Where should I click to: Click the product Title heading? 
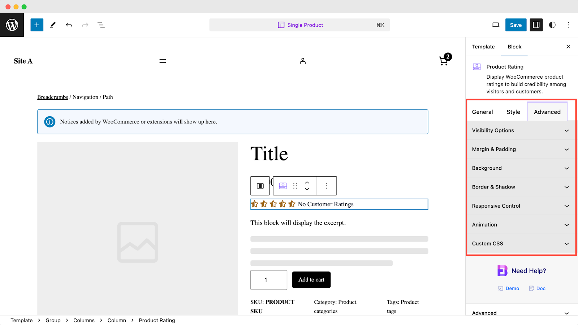pos(269,154)
